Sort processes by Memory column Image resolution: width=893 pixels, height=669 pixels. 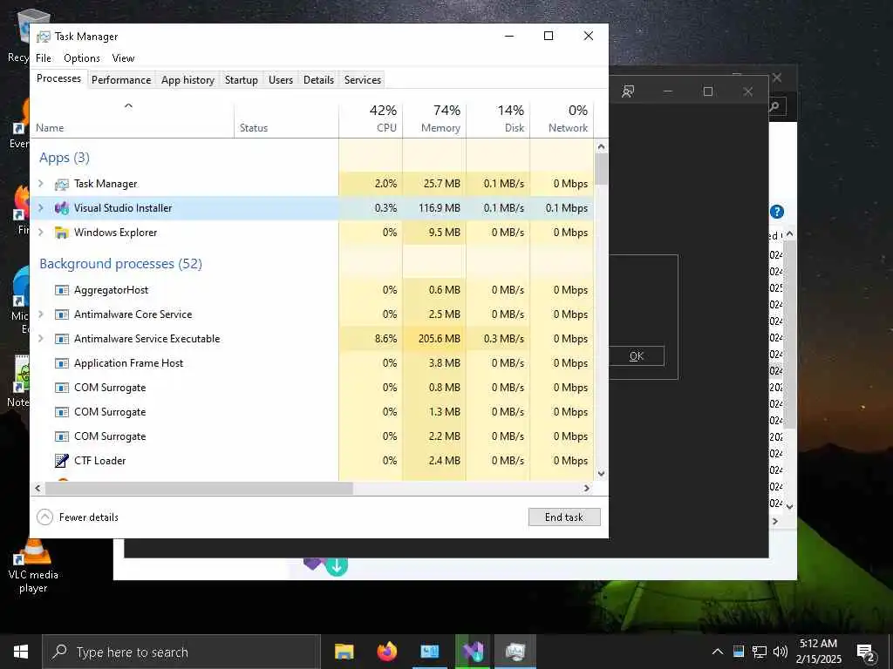pyautogui.click(x=434, y=118)
